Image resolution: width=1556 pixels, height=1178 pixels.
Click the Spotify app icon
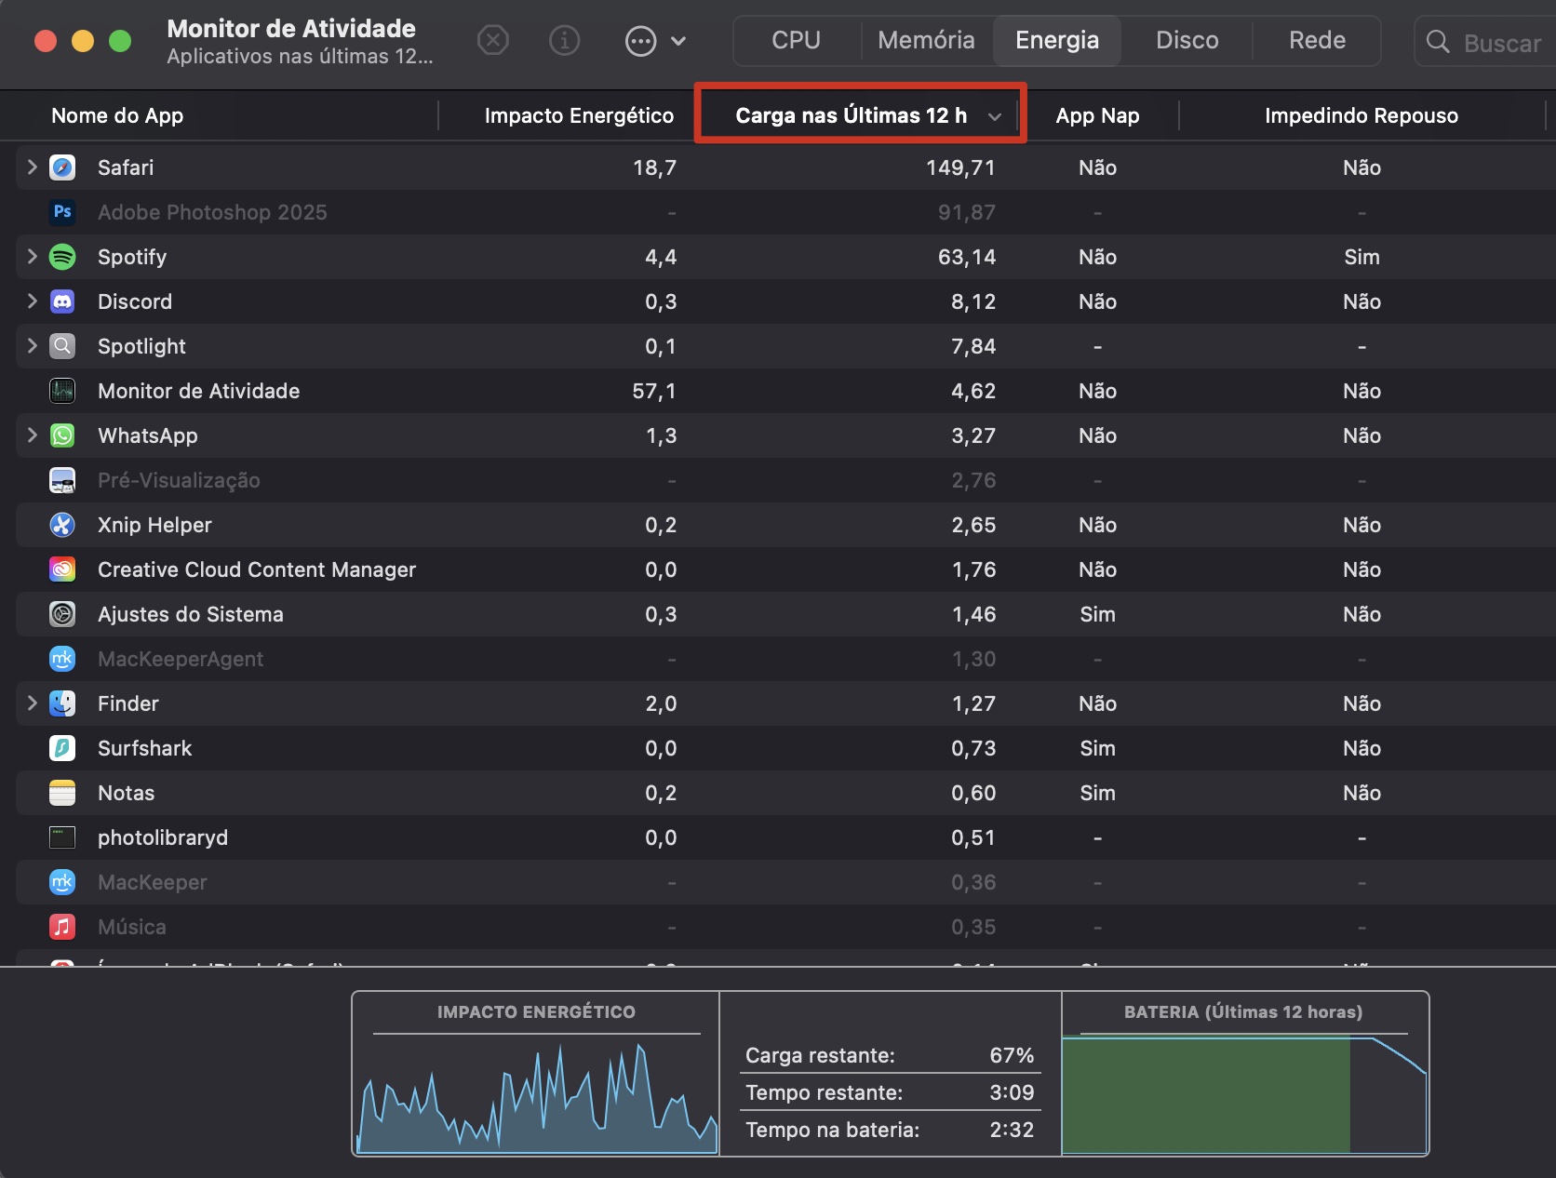[61, 257]
